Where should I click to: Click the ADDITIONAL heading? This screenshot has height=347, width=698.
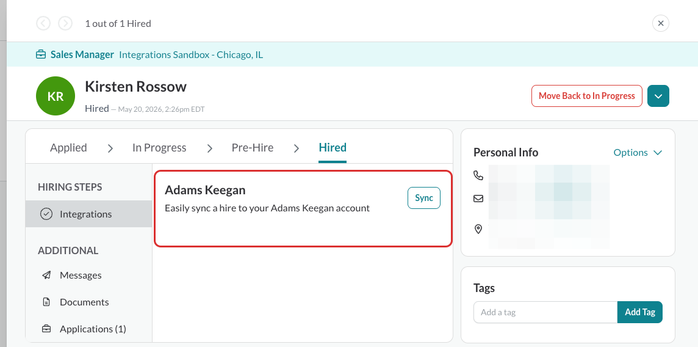coord(68,250)
